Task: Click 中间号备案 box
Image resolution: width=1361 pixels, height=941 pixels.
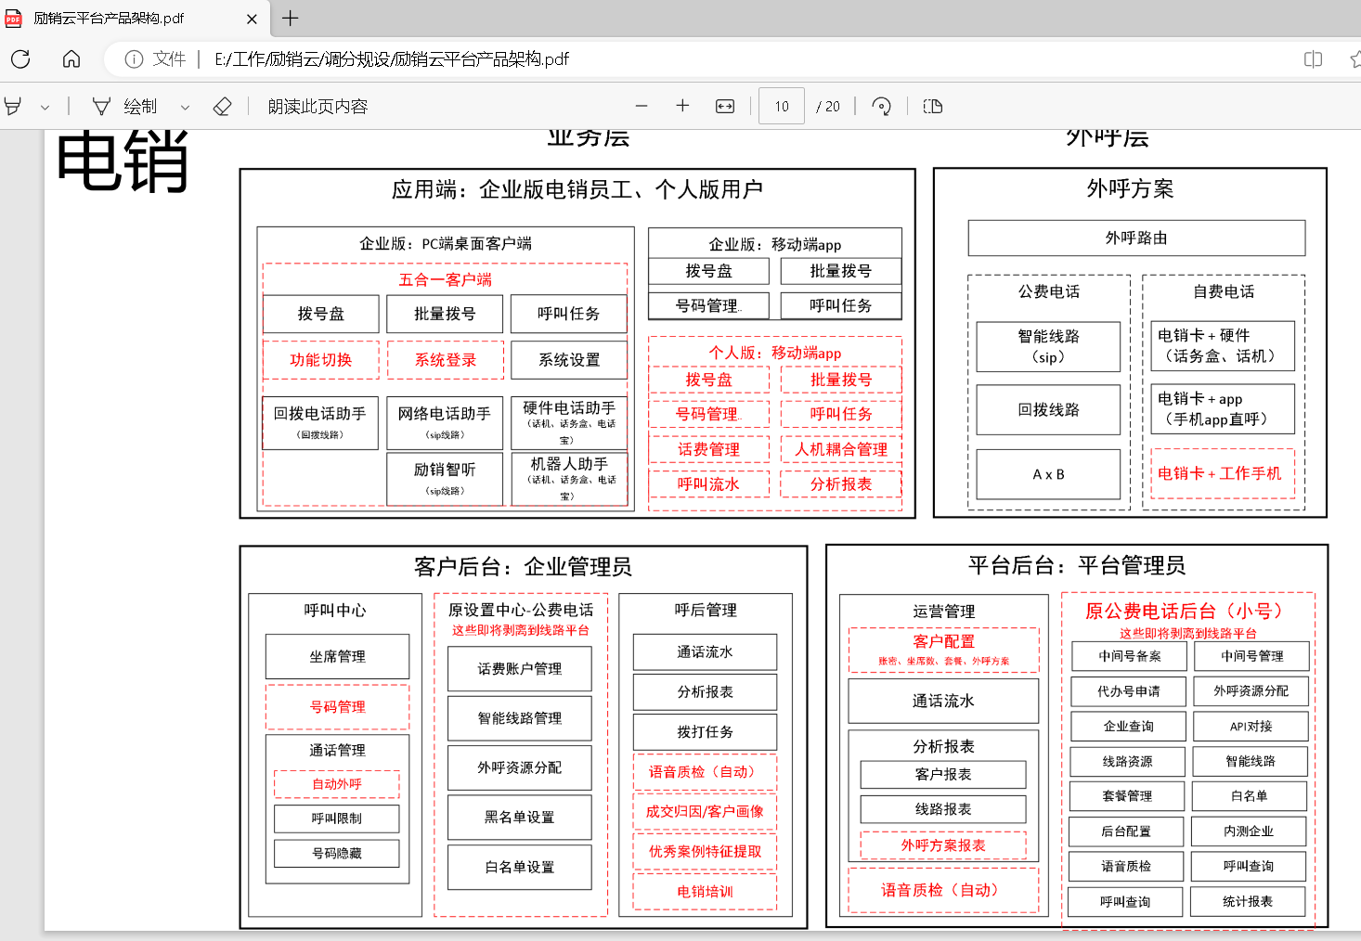Action: coord(1130,656)
